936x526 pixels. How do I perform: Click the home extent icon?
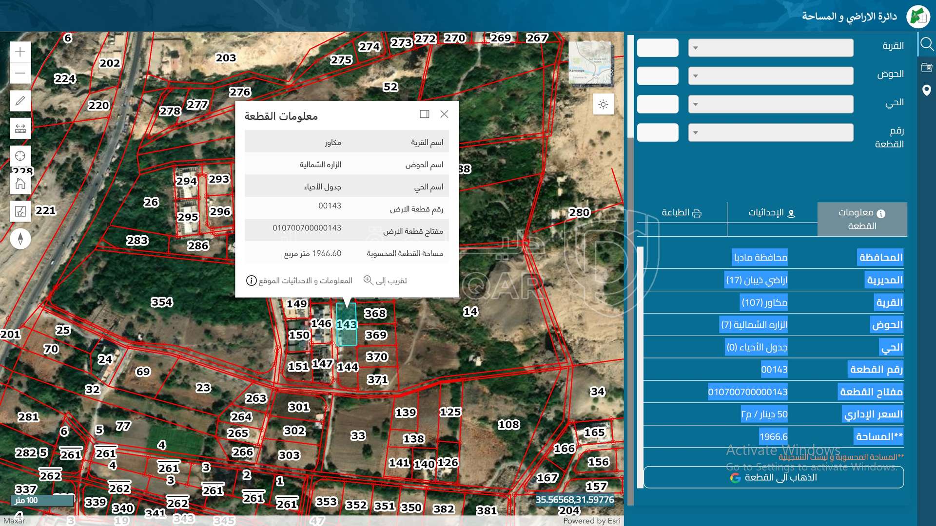[x=20, y=184]
